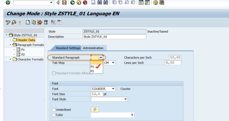
Task: Enable the Underlined checkbox
Action: tap(54, 110)
